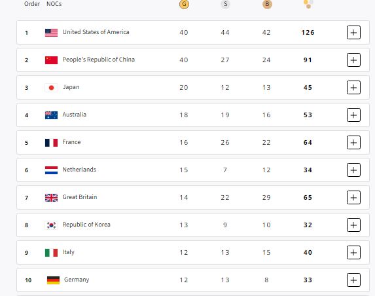Viewport: 375px width, 296px height.
Task: Click the silver medal column icon
Action: tap(225, 4)
